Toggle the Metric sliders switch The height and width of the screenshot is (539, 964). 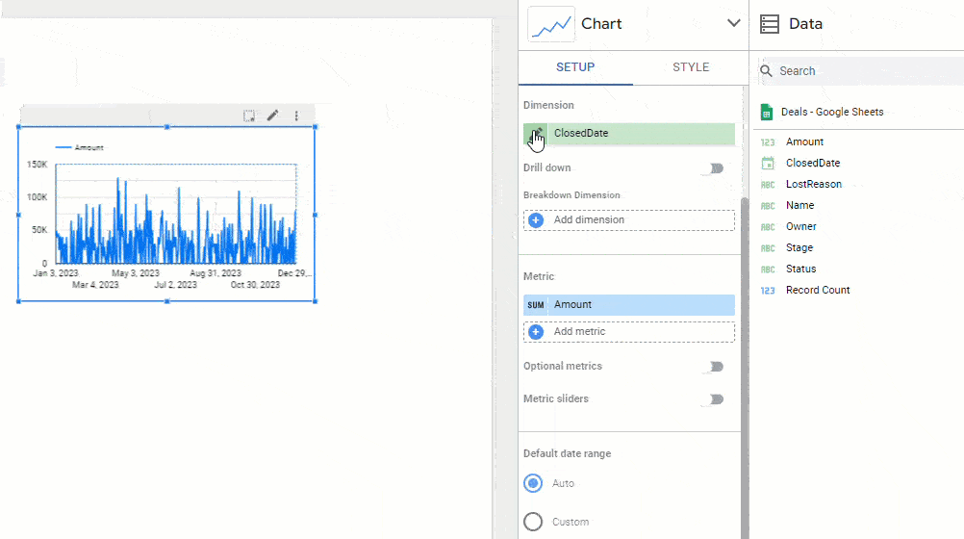point(715,399)
